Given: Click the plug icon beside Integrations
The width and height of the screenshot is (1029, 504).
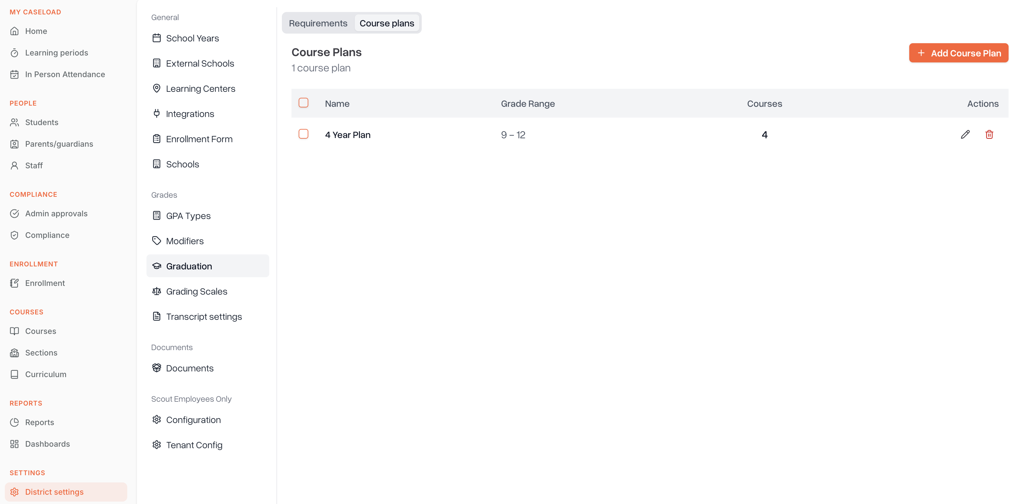Looking at the screenshot, I should (157, 114).
